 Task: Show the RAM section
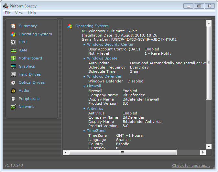(23, 50)
